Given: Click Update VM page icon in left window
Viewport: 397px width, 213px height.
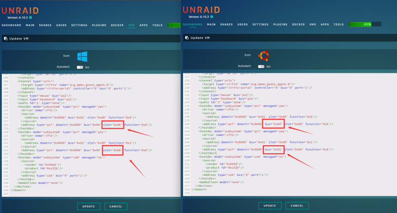Looking at the screenshot, I should (6, 39).
